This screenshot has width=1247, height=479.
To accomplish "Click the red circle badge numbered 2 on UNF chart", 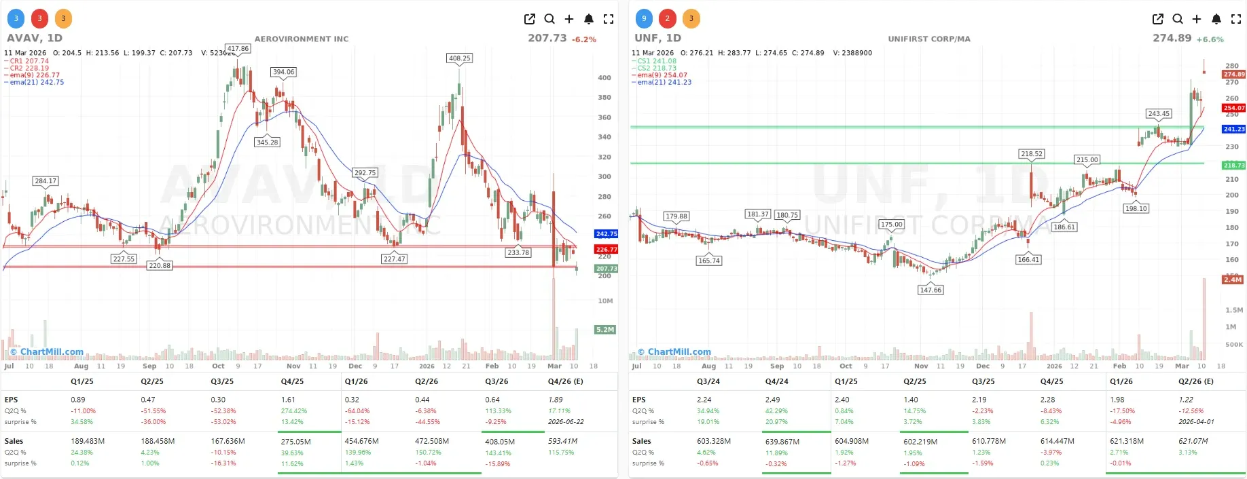I will [668, 19].
